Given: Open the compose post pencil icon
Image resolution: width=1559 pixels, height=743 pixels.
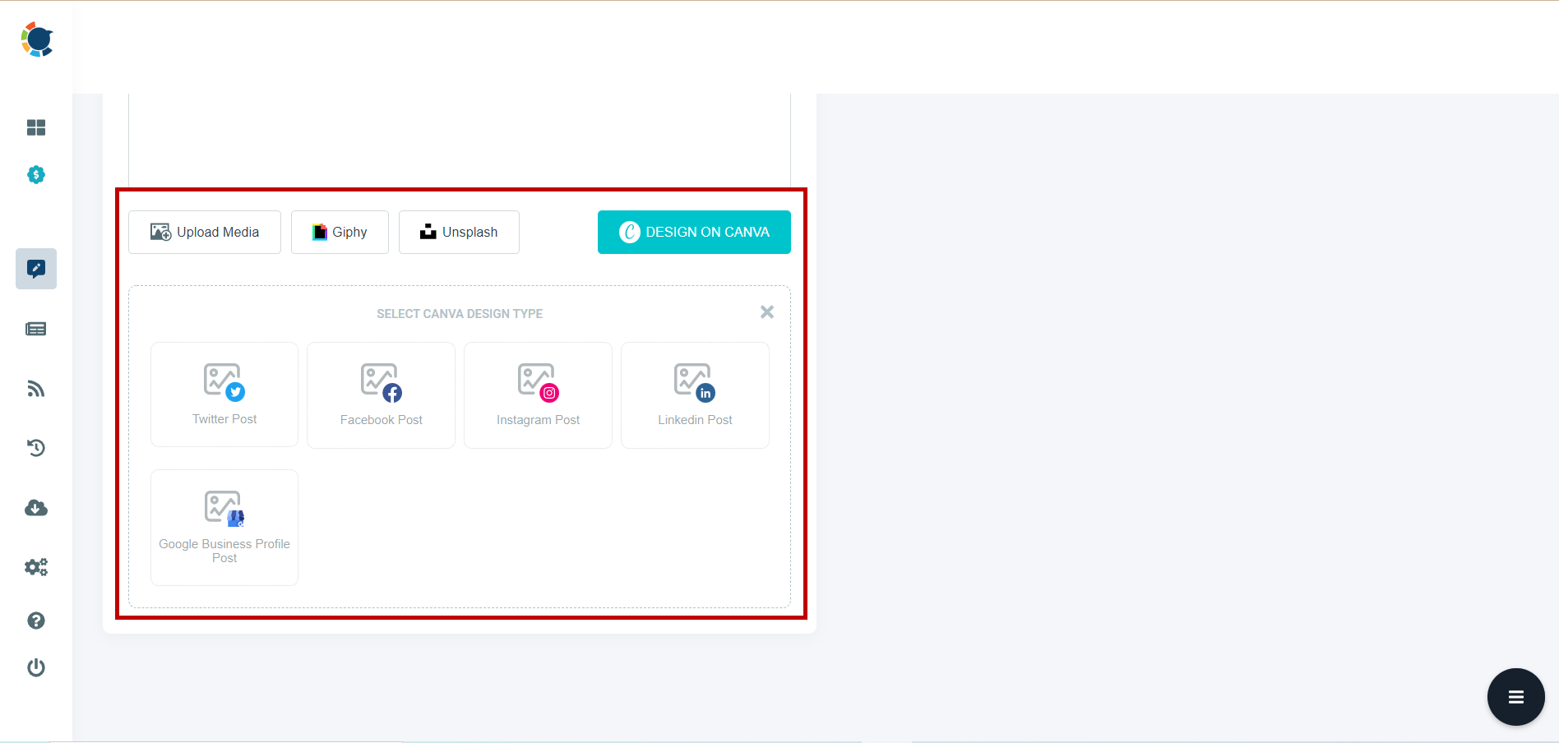Looking at the screenshot, I should (36, 268).
